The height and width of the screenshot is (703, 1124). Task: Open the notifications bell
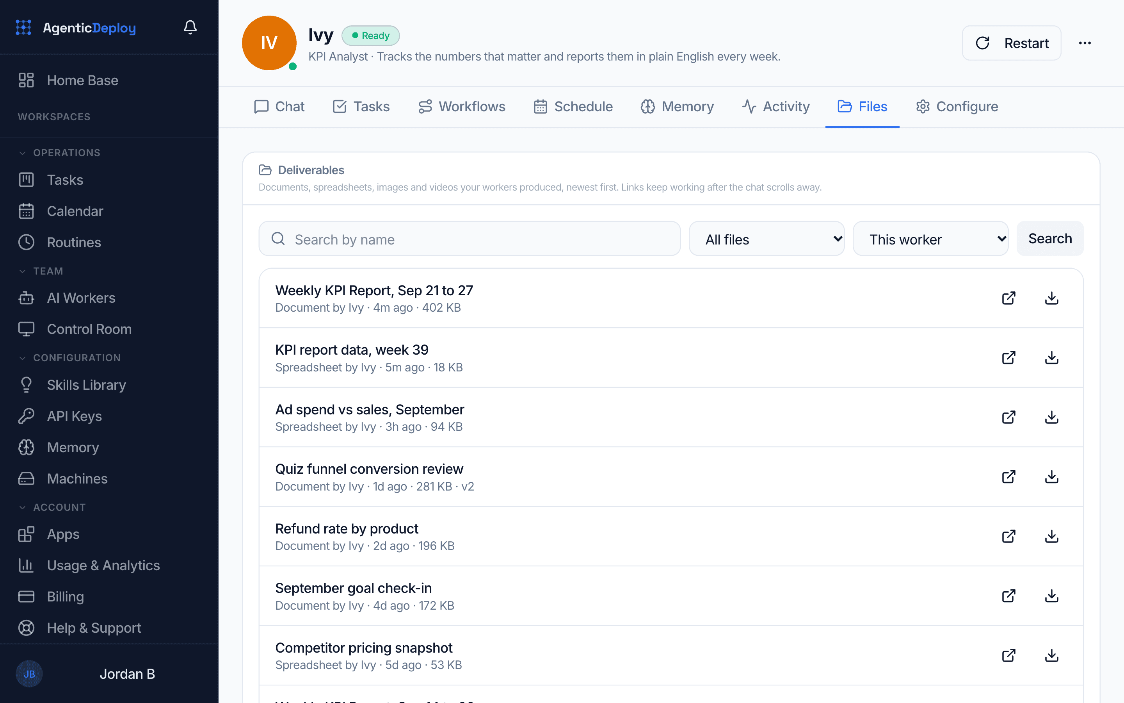(190, 27)
